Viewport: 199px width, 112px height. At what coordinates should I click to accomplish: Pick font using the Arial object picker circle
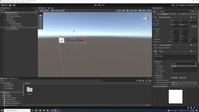click(196, 64)
